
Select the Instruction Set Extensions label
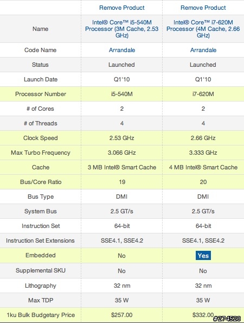click(x=40, y=240)
